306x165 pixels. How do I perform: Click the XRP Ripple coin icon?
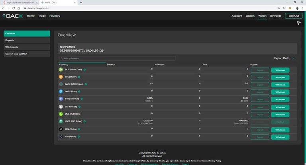[61, 136]
